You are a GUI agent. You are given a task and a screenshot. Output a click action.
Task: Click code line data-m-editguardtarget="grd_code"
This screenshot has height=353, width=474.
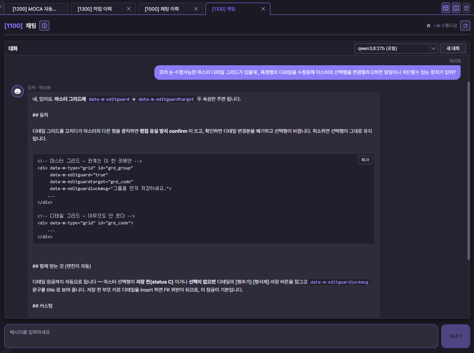click(x=92, y=182)
